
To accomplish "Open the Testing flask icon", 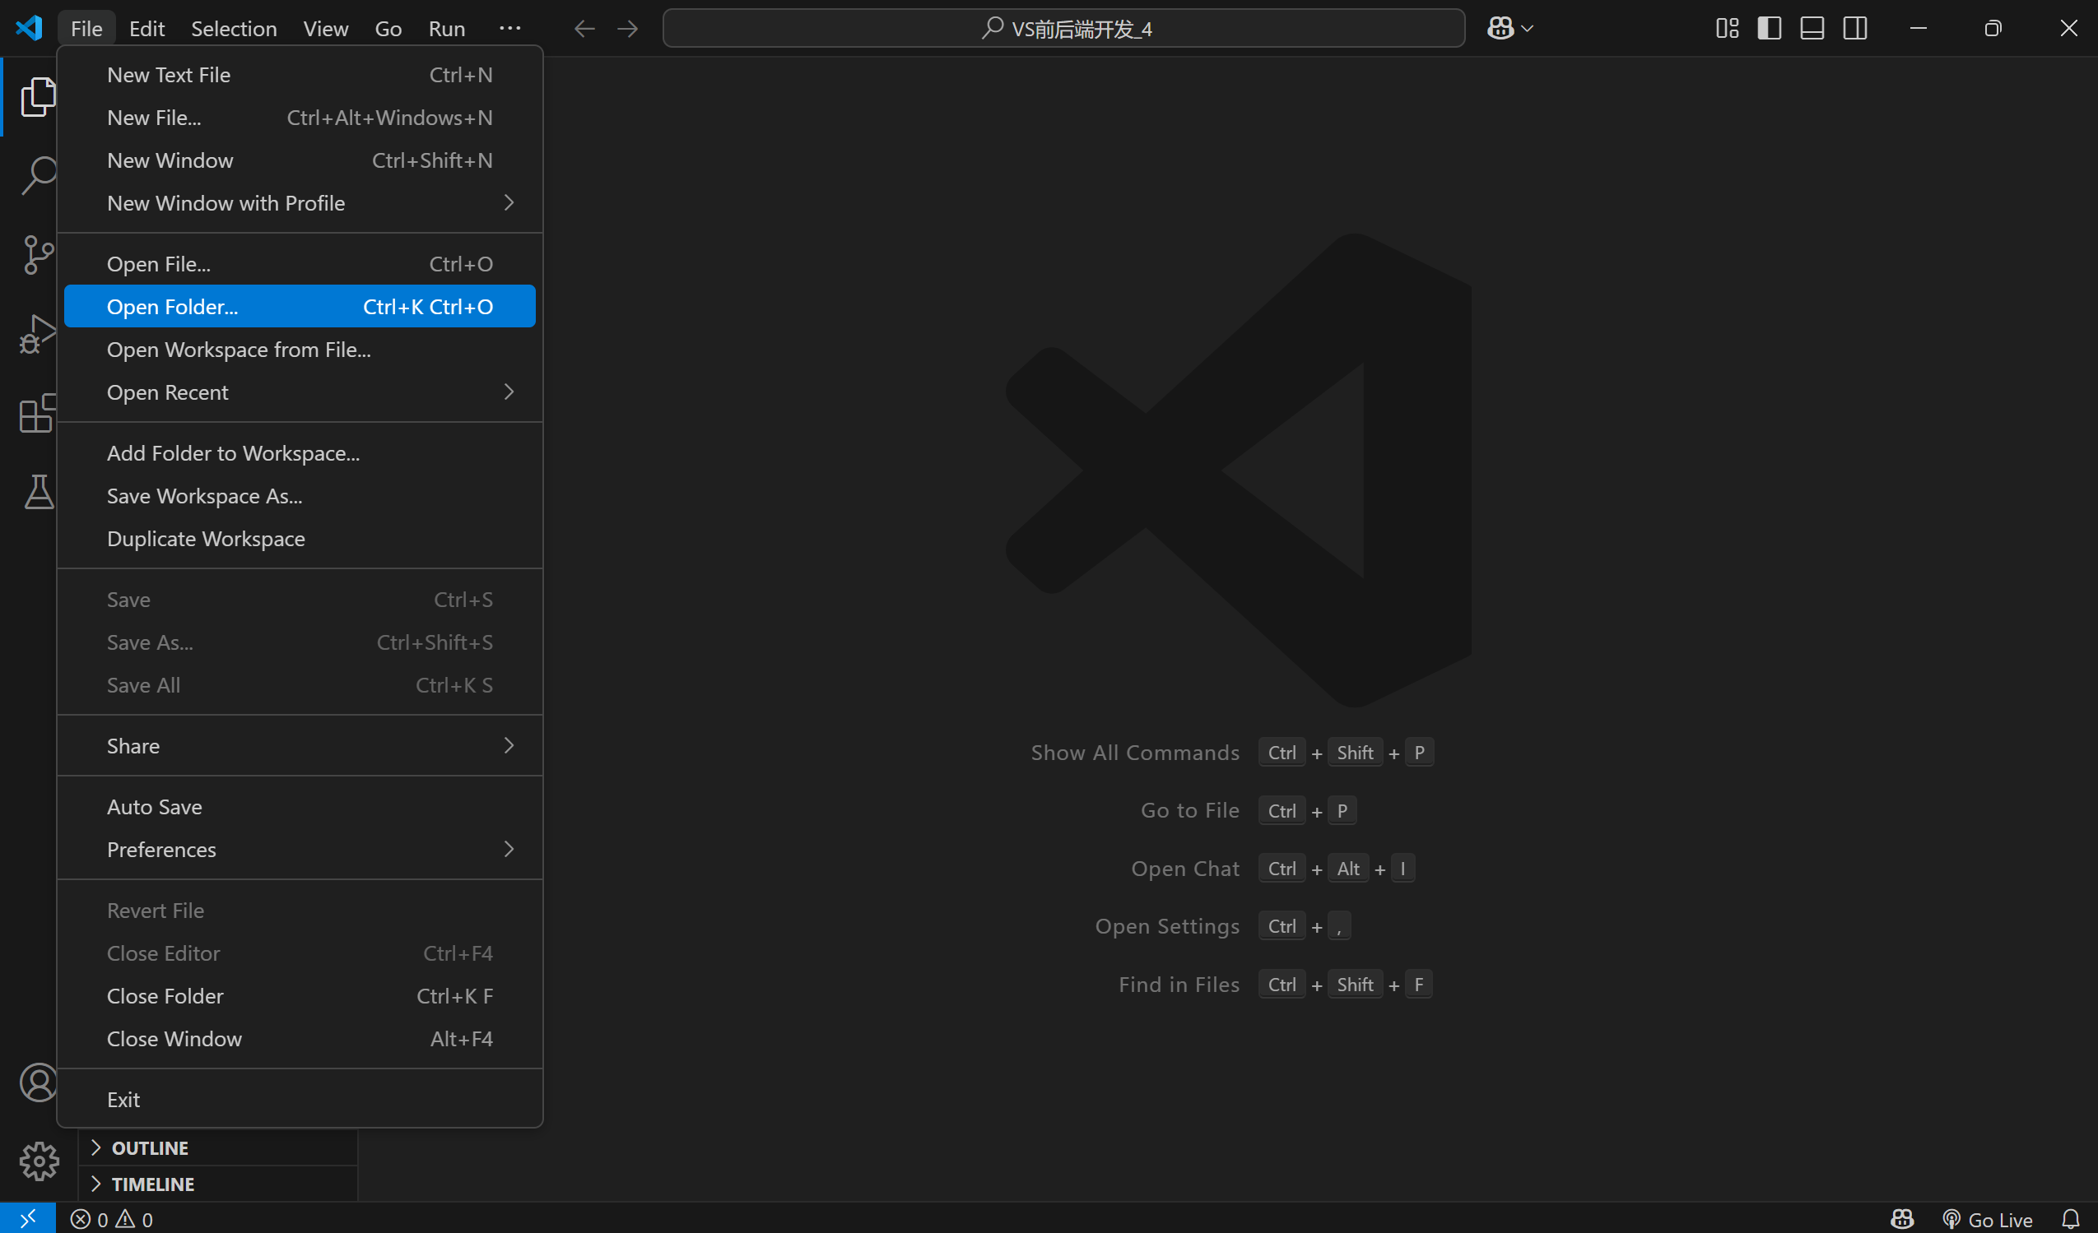I will (x=38, y=492).
